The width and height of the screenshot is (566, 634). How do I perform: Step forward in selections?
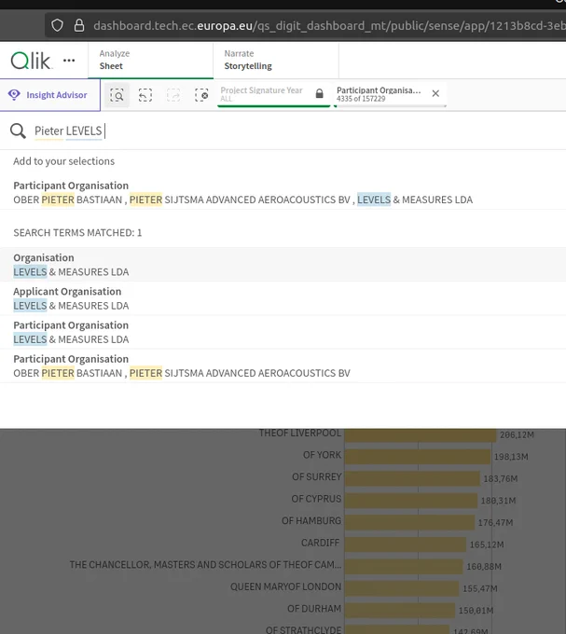tap(173, 95)
